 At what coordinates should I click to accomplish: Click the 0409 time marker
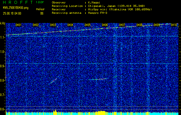click(x=157, y=25)
